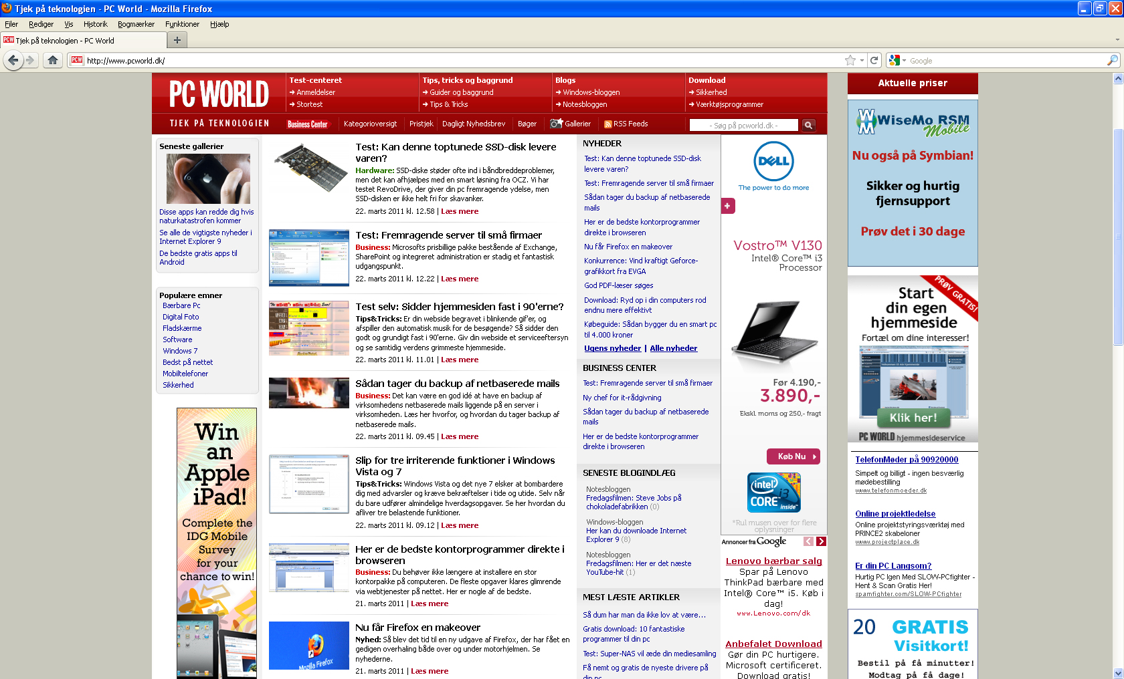Open RSS Feeds link in navigation bar
This screenshot has height=679, width=1124.
pos(626,124)
